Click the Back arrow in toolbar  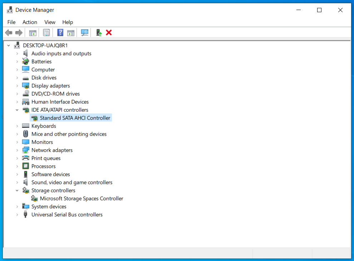click(9, 33)
